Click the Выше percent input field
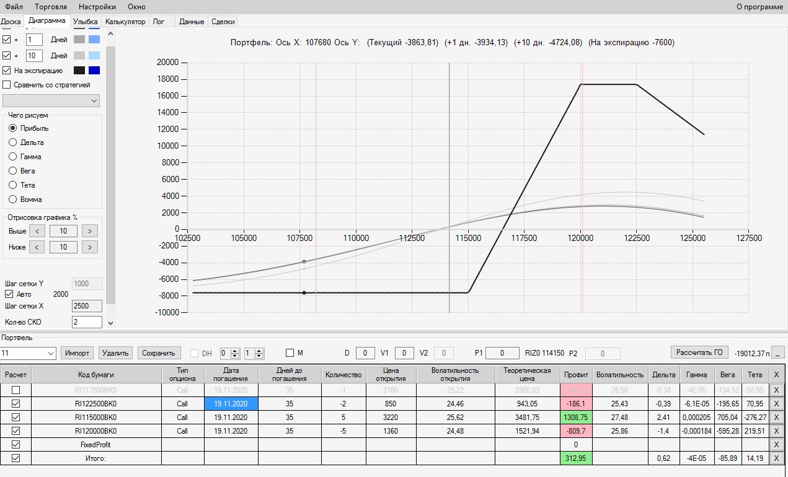The image size is (788, 477). click(x=63, y=231)
